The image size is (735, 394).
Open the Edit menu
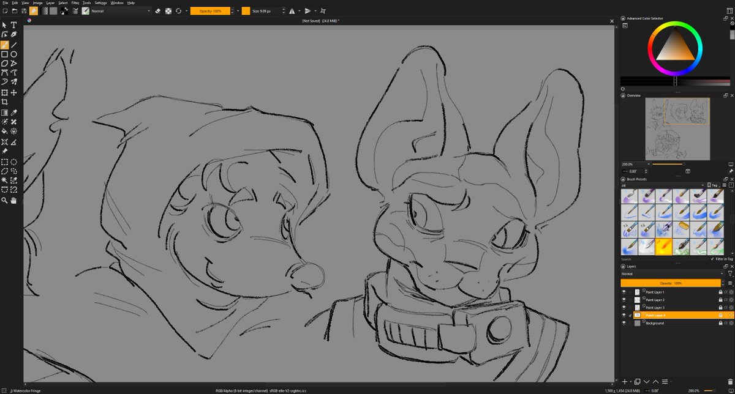[15, 2]
